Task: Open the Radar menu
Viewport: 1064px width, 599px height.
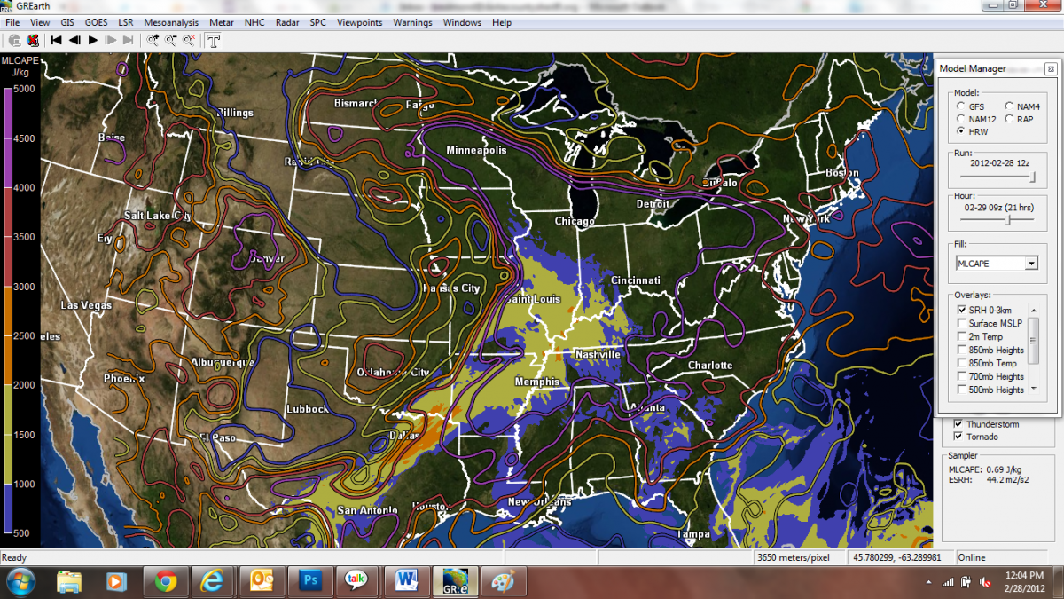Action: [287, 22]
